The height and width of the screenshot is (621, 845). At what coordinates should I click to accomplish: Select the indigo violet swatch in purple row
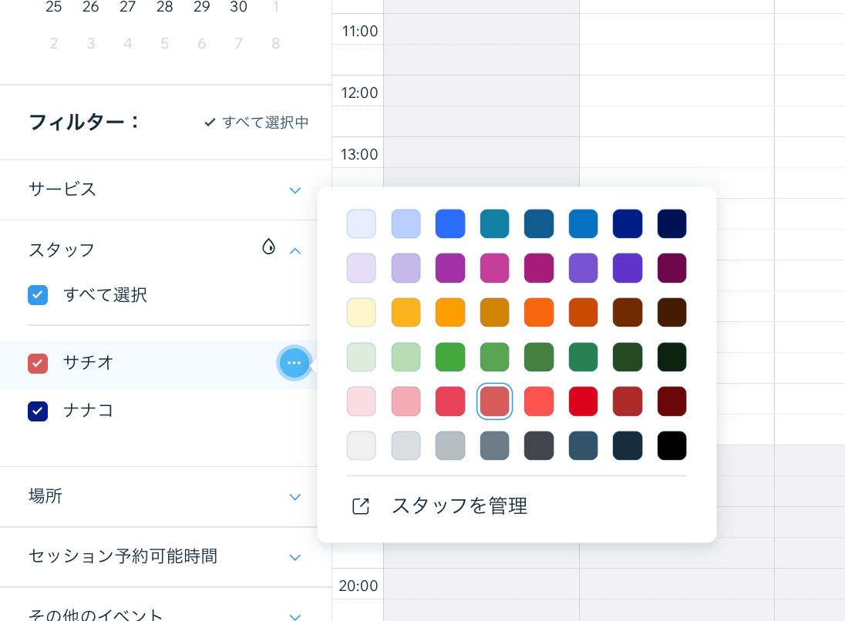[x=628, y=268]
